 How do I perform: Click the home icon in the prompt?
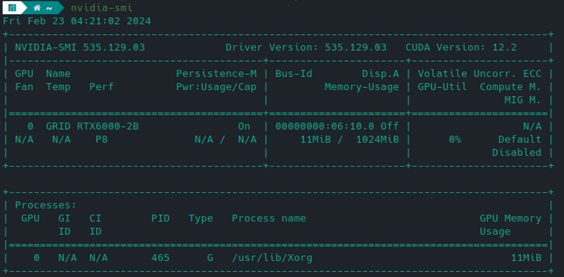(x=37, y=8)
